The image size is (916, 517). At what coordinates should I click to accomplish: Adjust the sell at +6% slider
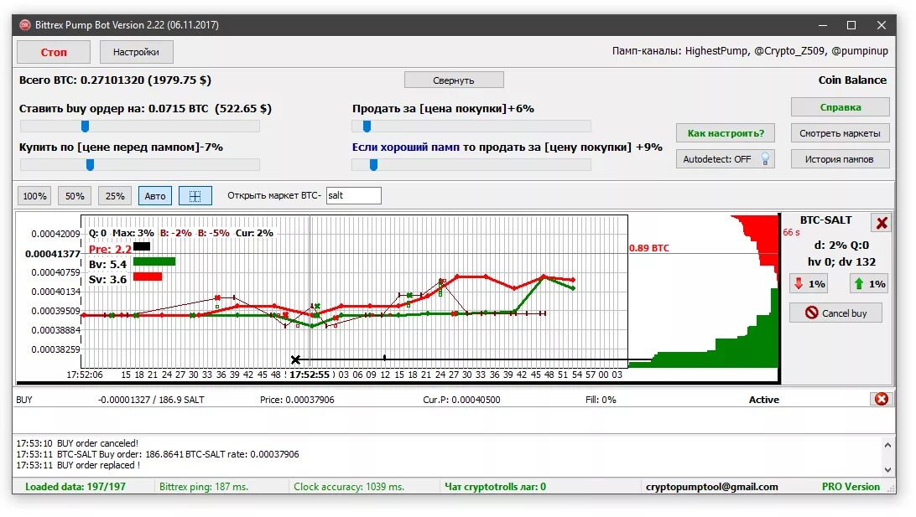(367, 126)
